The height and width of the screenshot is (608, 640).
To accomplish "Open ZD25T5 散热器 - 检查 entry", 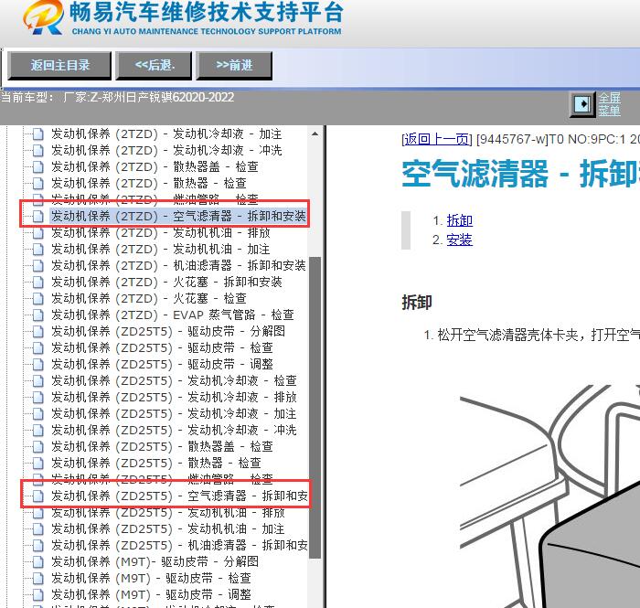I will click(x=156, y=463).
